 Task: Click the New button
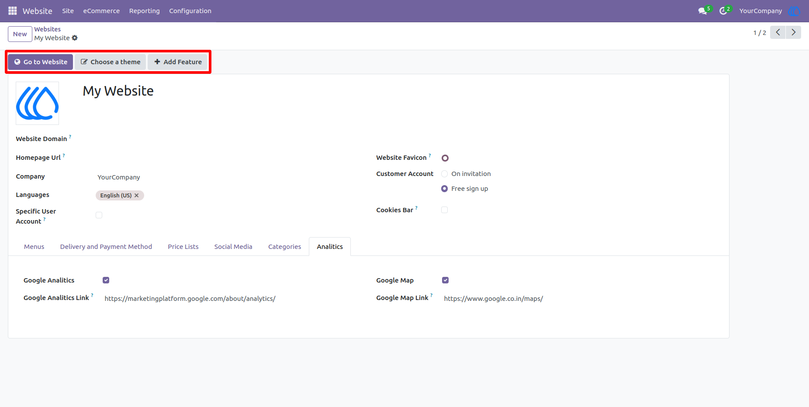pos(20,34)
